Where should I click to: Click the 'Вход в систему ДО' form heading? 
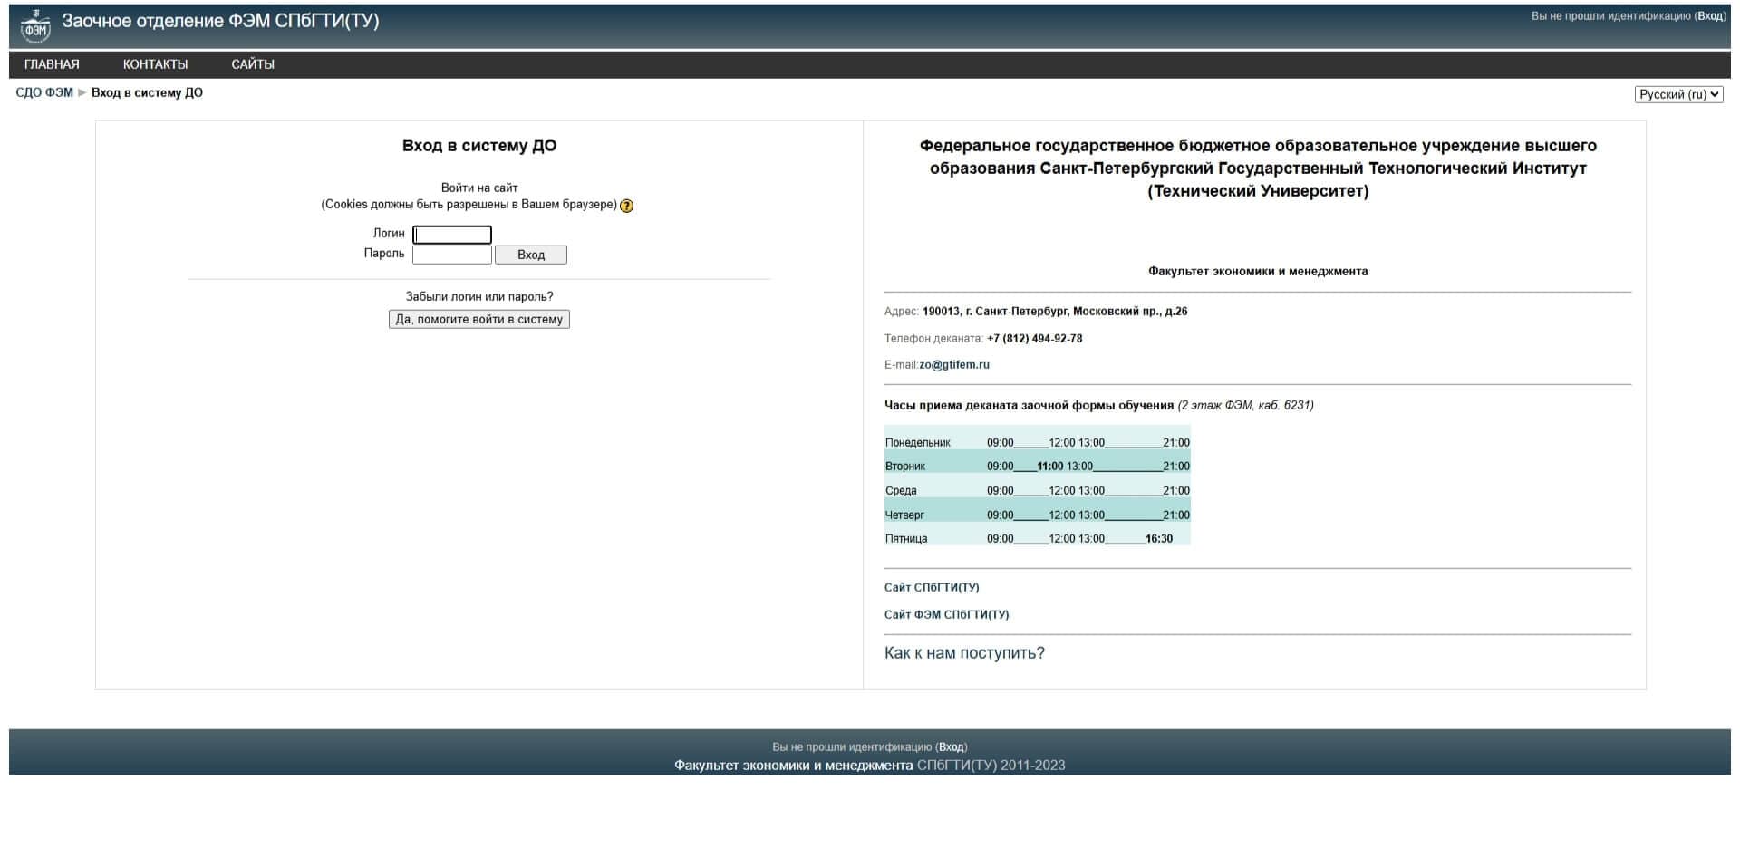coord(479,146)
